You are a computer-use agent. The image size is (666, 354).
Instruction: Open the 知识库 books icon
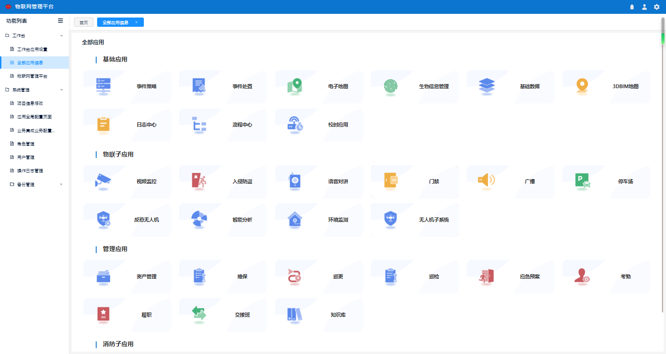295,315
